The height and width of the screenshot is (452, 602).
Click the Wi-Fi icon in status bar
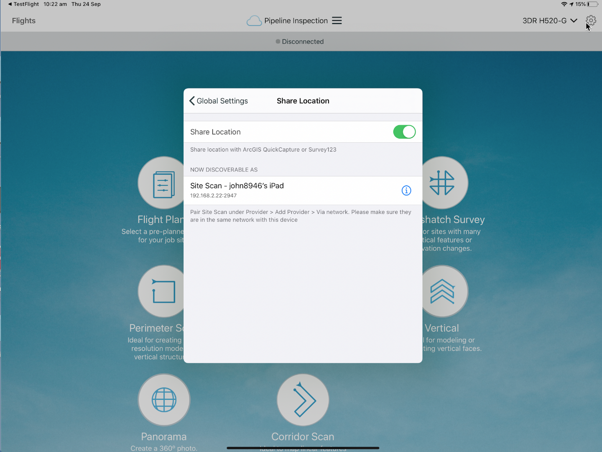click(564, 4)
